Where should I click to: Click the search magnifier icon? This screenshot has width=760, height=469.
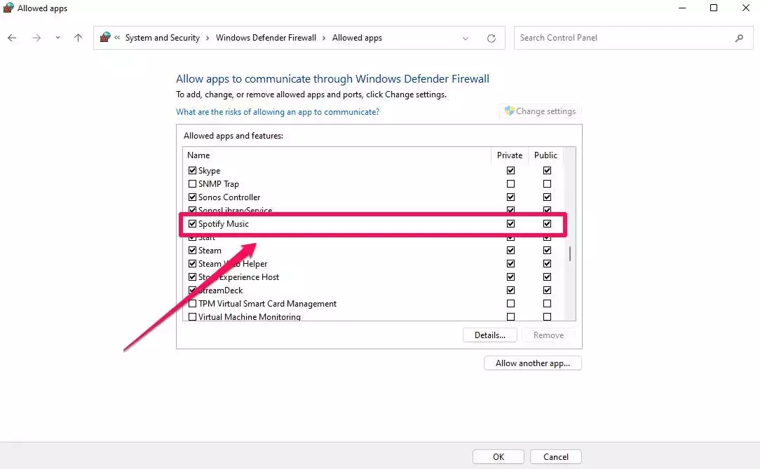(x=739, y=38)
